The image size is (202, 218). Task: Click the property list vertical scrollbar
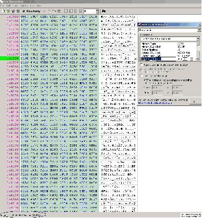[198, 51]
